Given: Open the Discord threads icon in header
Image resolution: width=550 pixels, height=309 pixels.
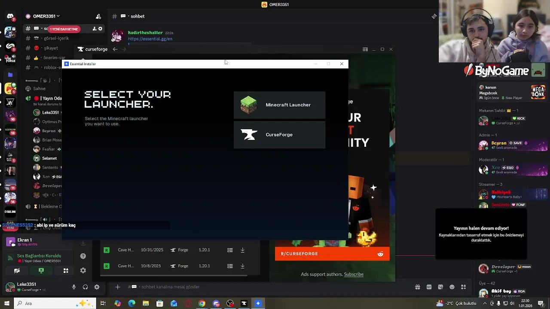Looking at the screenshot, I should tap(434, 16).
